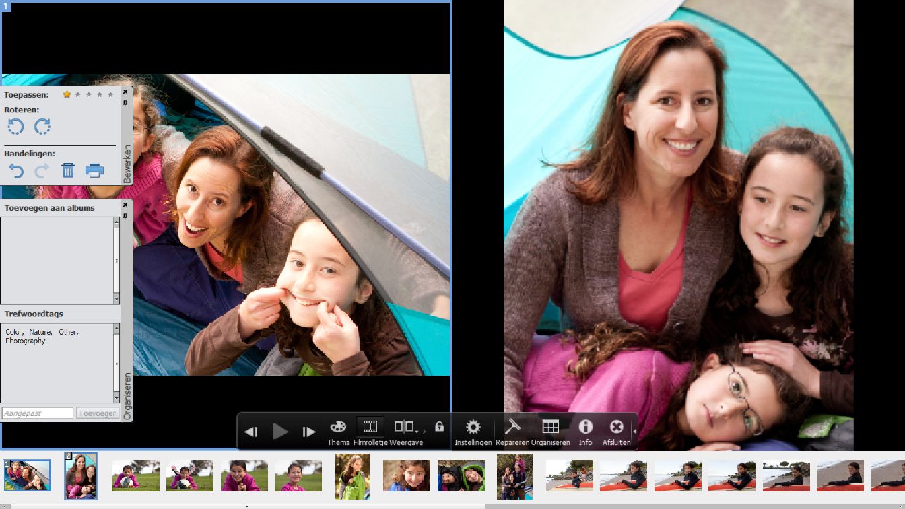Click Trefwoordtags list down arrow

[x=116, y=397]
